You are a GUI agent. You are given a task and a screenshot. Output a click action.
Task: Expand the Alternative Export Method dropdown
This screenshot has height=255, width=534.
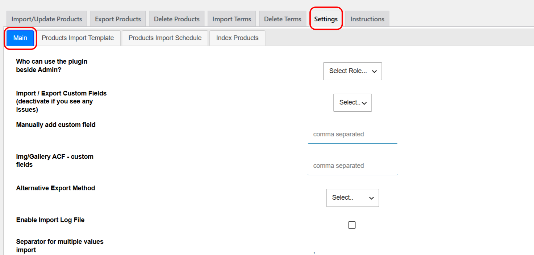click(352, 197)
